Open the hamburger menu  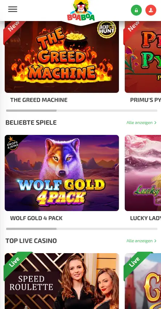(13, 9)
